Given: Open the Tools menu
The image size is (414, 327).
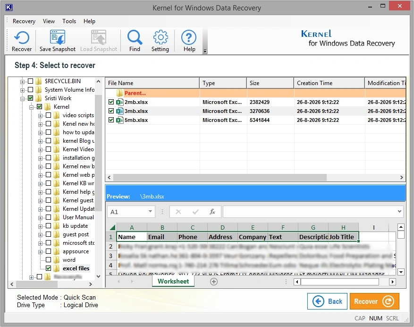Looking at the screenshot, I should pyautogui.click(x=69, y=21).
